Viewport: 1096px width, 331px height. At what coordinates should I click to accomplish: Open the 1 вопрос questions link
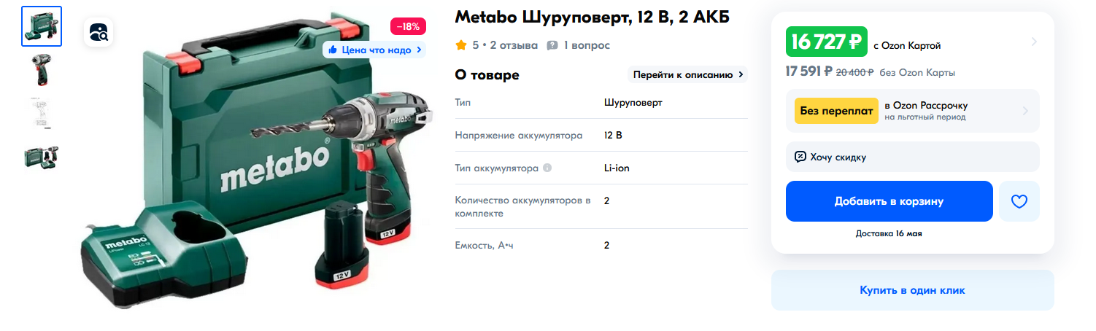point(587,45)
